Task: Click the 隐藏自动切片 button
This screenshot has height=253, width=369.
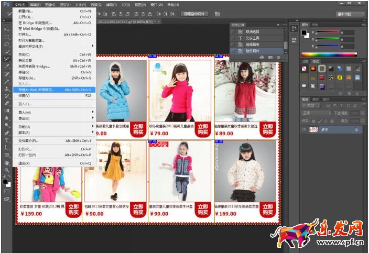Action: click(x=195, y=14)
